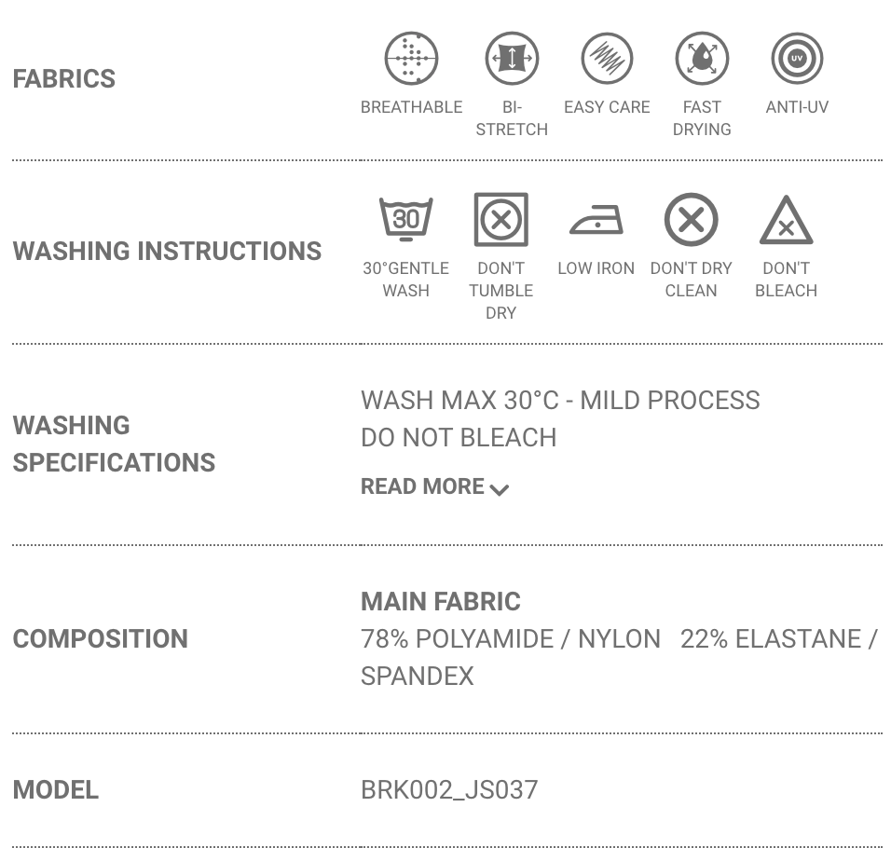Click the Don't Dry Clean circle icon
This screenshot has width=891, height=848.
pyautogui.click(x=692, y=220)
